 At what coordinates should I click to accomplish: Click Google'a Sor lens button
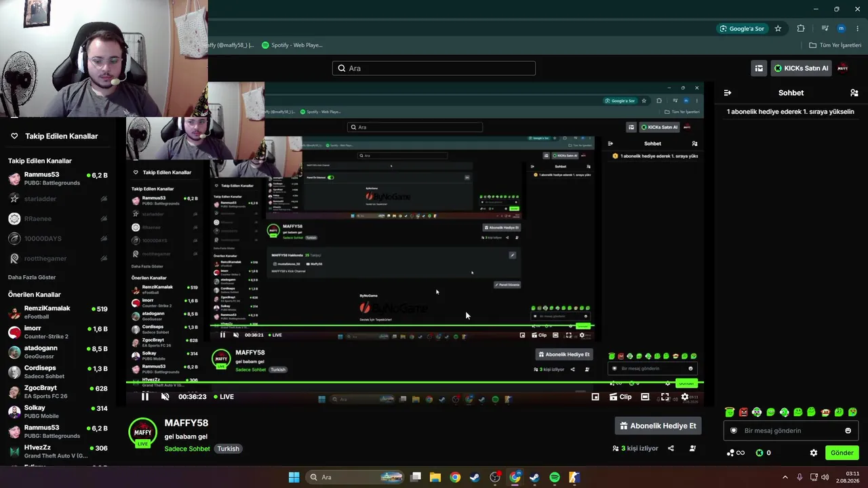(x=742, y=28)
